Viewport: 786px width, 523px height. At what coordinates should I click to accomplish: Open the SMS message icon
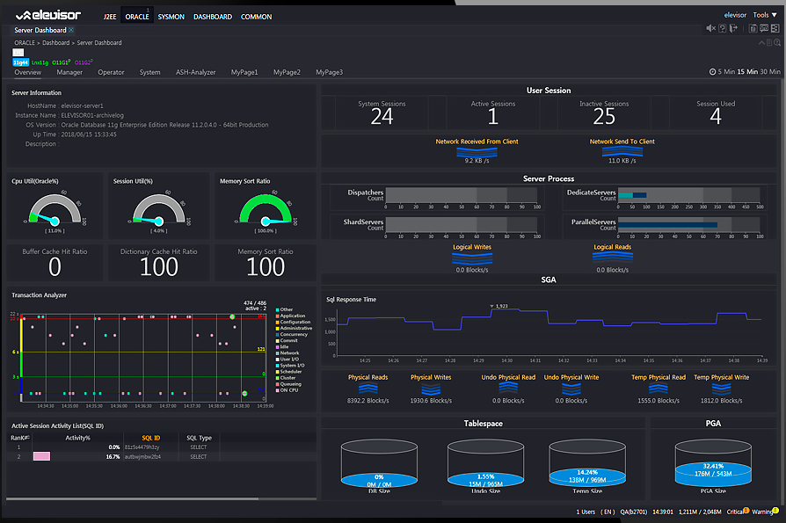pos(764,28)
